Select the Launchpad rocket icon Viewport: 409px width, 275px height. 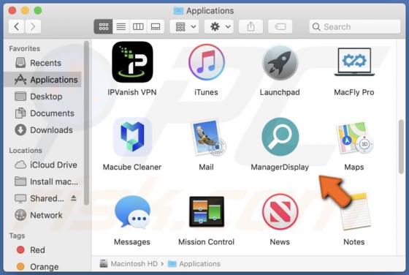point(280,63)
